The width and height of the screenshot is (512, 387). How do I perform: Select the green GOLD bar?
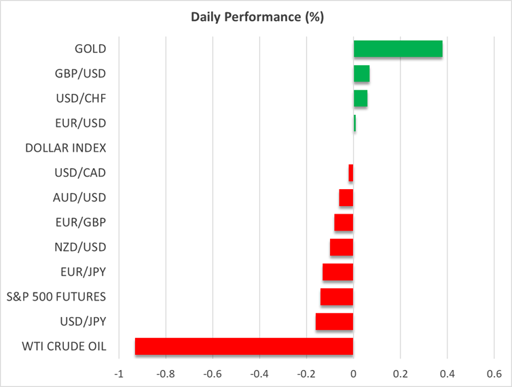pos(398,49)
